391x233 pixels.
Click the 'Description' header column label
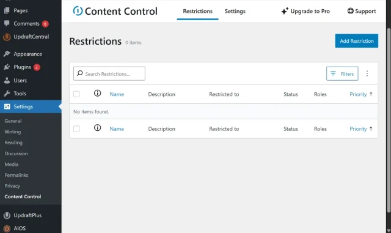[x=161, y=94]
